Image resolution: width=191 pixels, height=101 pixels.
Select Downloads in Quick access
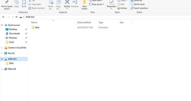click(x=14, y=34)
